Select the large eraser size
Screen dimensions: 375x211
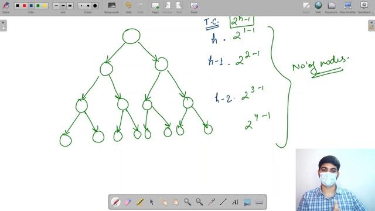click(95, 5)
